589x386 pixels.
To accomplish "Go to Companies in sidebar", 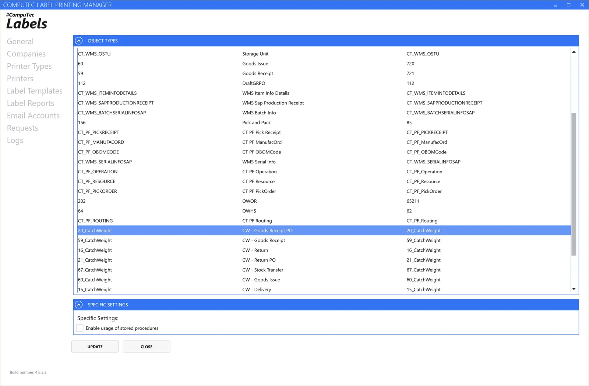I will click(x=26, y=54).
